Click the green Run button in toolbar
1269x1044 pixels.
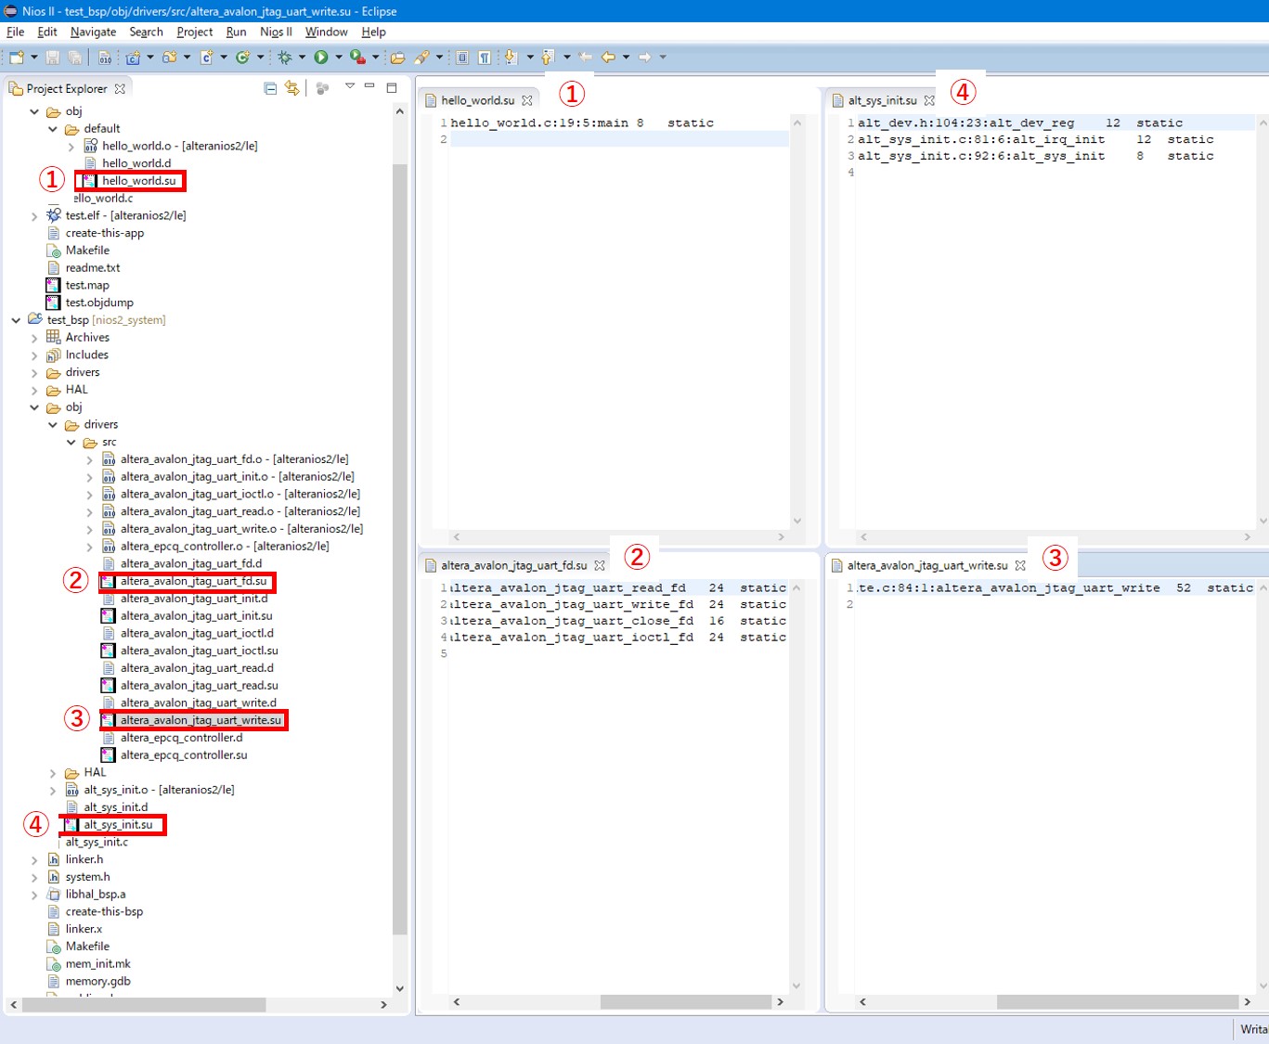tap(321, 58)
